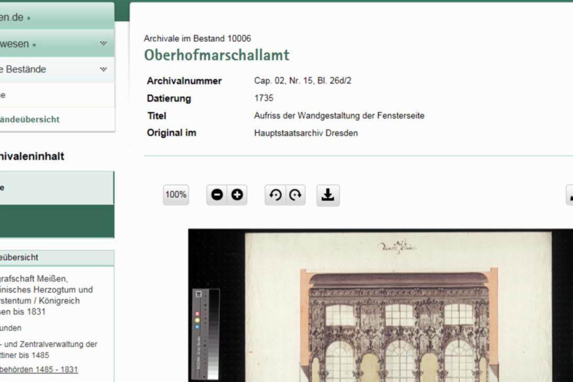Image resolution: width=573 pixels, height=382 pixels.
Task: Zoom in on the archive image
Action: 237,195
